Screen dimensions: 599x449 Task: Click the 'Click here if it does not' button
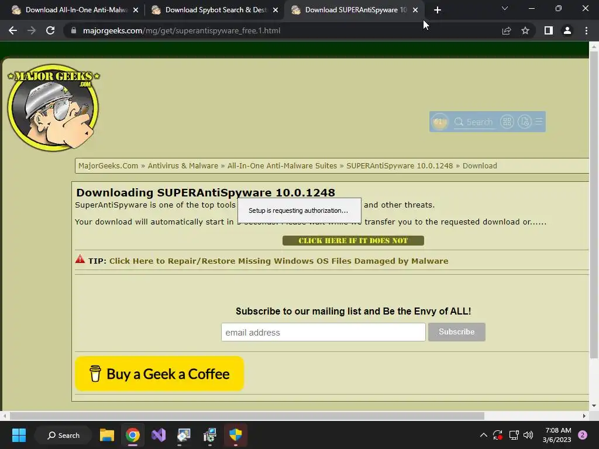[x=353, y=240]
